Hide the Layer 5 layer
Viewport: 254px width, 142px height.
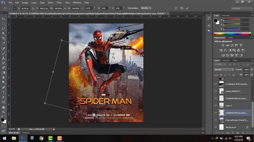(x=216, y=106)
